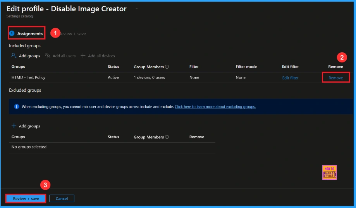
Task: Click the 'Settings catalog' subtitle text
Action: pyautogui.click(x=20, y=16)
